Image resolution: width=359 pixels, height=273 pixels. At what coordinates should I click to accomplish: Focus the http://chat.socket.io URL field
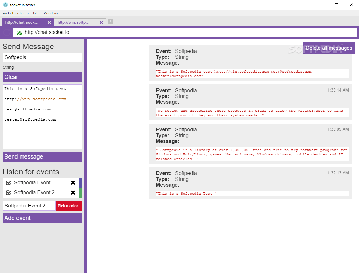coord(185,32)
